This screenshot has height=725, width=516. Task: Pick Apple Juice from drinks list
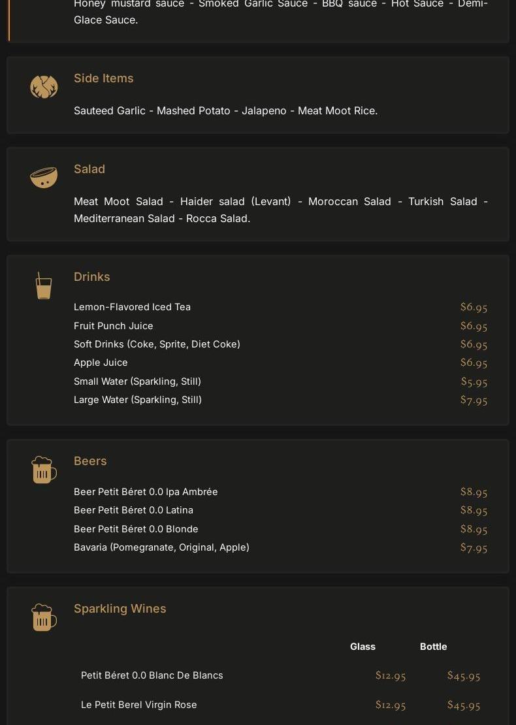(281, 362)
